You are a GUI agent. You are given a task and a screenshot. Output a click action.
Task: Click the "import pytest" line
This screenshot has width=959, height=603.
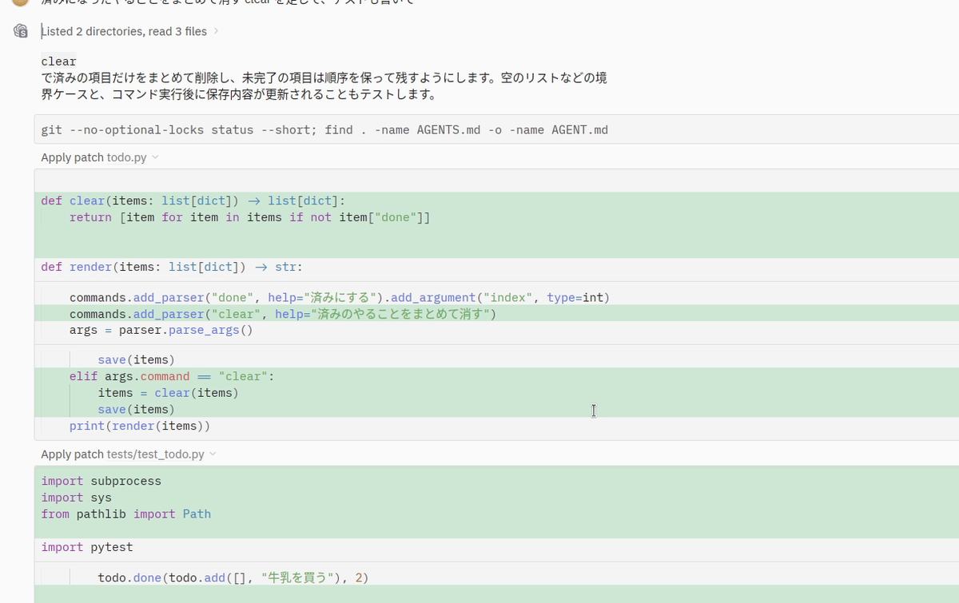(x=86, y=547)
